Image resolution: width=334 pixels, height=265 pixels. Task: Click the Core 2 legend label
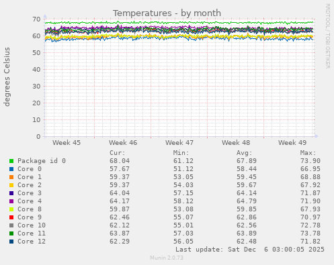coord(30,185)
